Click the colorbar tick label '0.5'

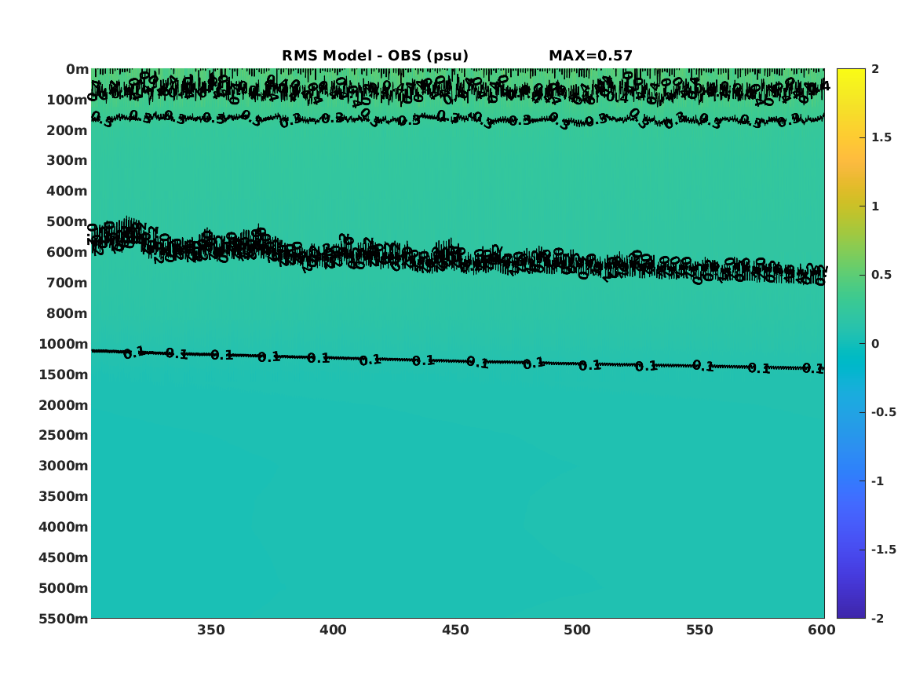[x=881, y=275]
